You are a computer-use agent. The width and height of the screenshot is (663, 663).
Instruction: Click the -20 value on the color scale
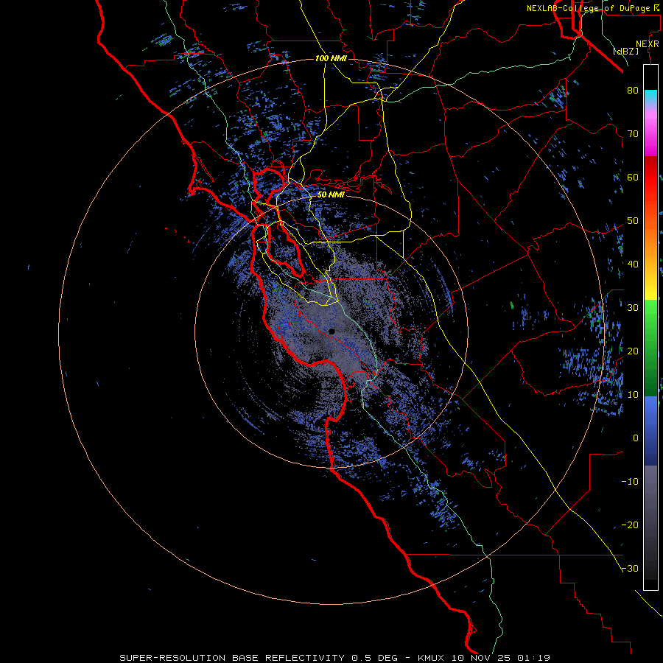[630, 525]
